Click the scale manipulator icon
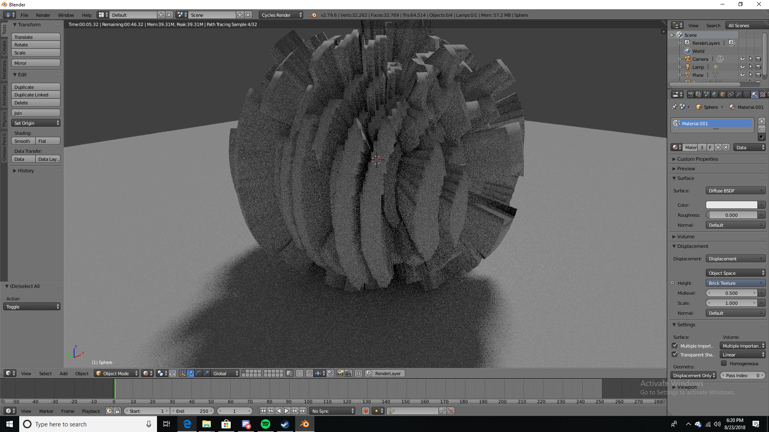The height and width of the screenshot is (432, 769). tap(207, 373)
